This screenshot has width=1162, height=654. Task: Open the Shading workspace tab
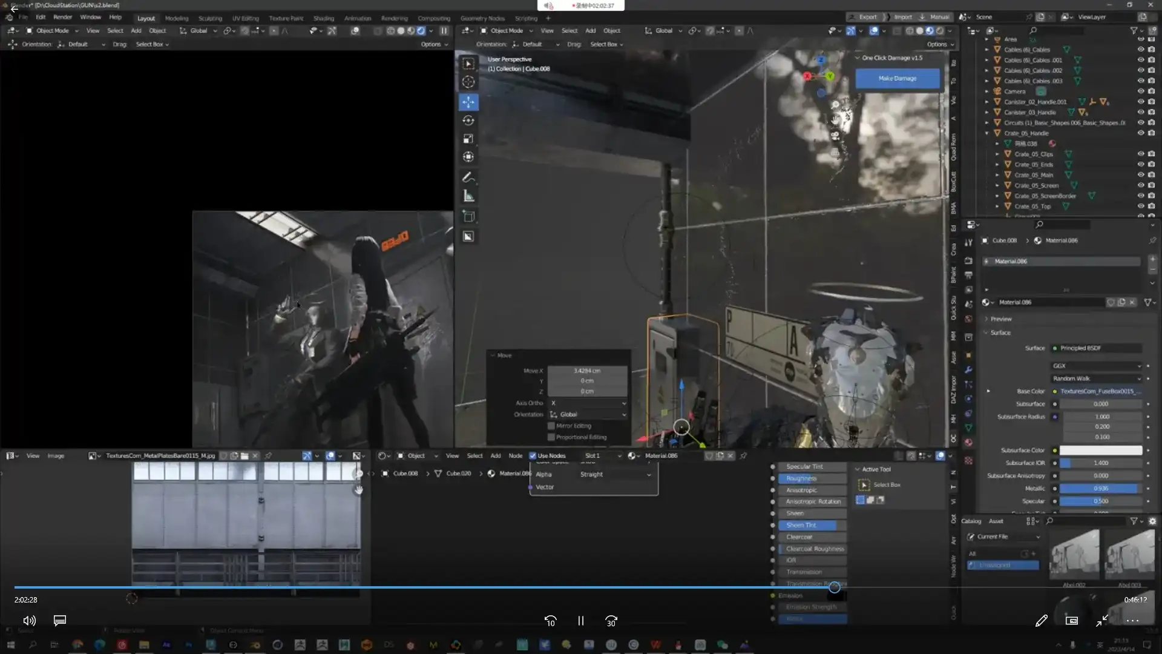click(x=323, y=18)
